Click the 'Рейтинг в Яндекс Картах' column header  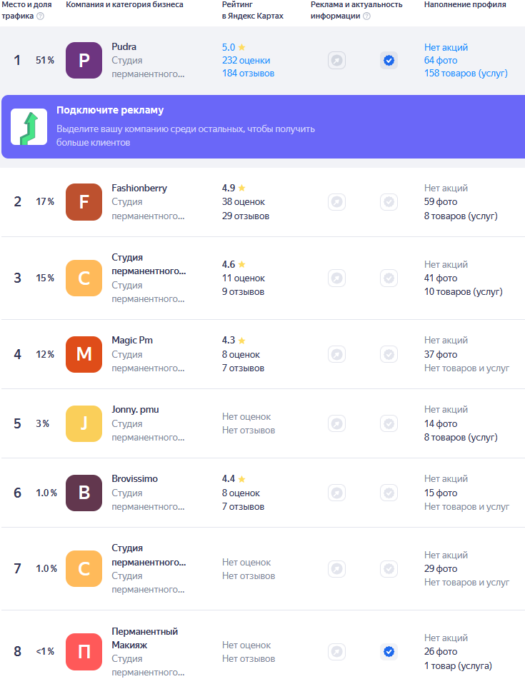click(x=252, y=10)
